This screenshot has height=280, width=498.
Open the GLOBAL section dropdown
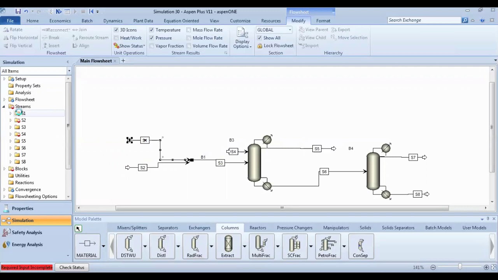pyautogui.click(x=290, y=30)
